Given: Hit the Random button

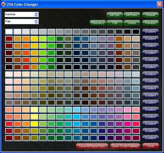Looking at the screenshot, I should point(150,23).
